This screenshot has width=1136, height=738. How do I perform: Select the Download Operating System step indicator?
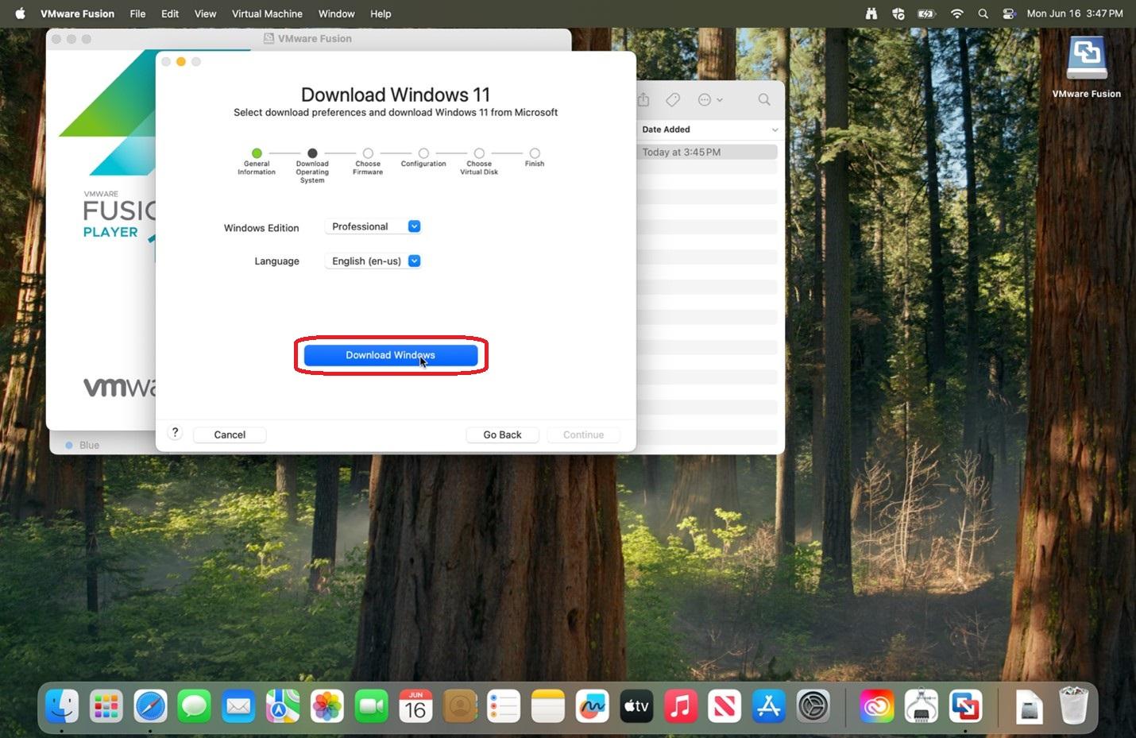(312, 153)
